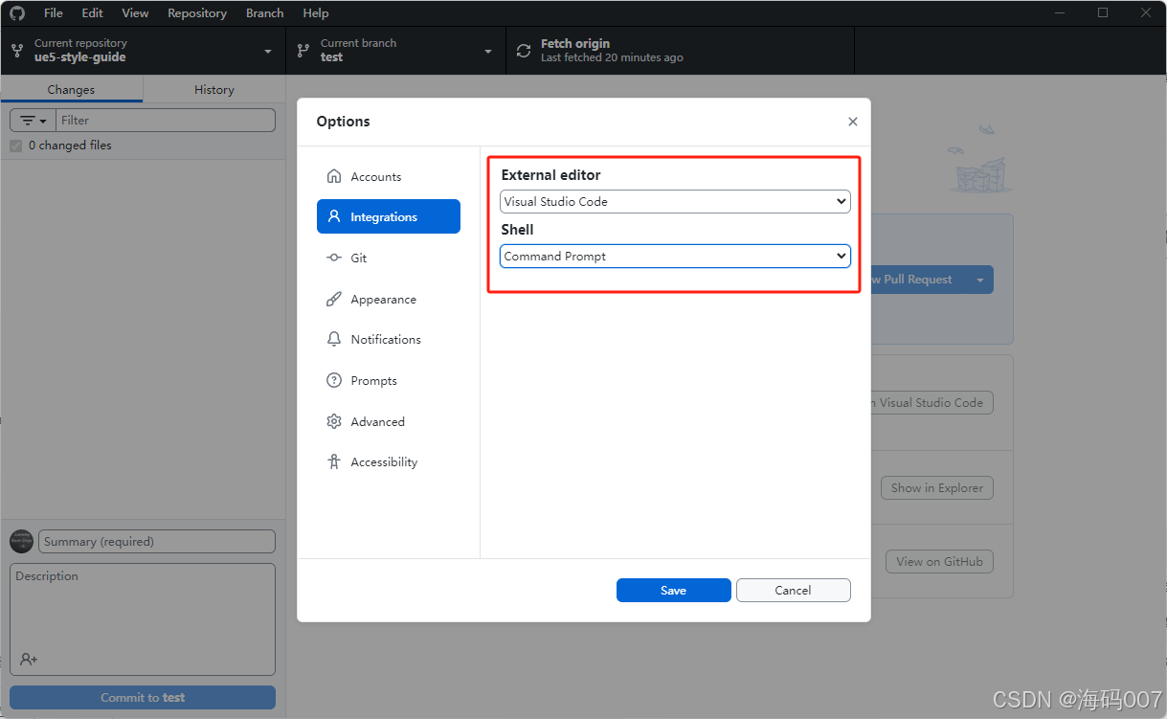
Task: Save the Options dialog settings
Action: pos(674,590)
